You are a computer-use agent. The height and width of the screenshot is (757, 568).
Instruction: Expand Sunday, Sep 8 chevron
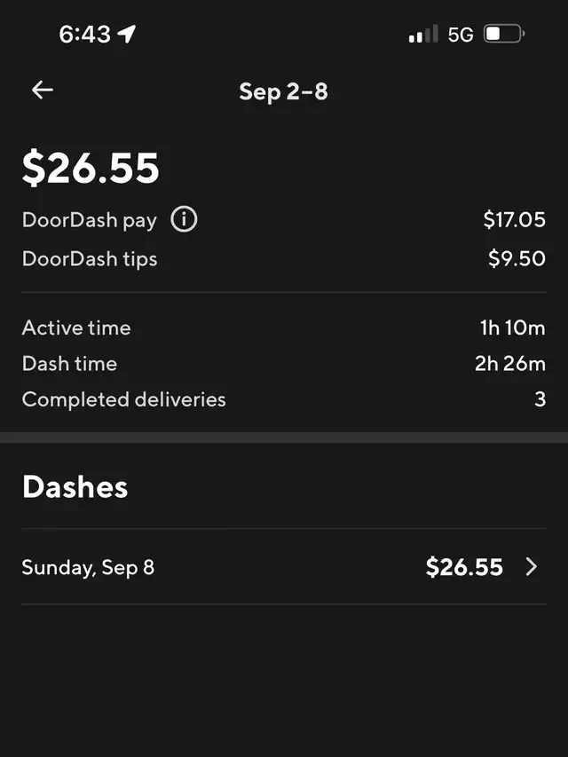531,567
